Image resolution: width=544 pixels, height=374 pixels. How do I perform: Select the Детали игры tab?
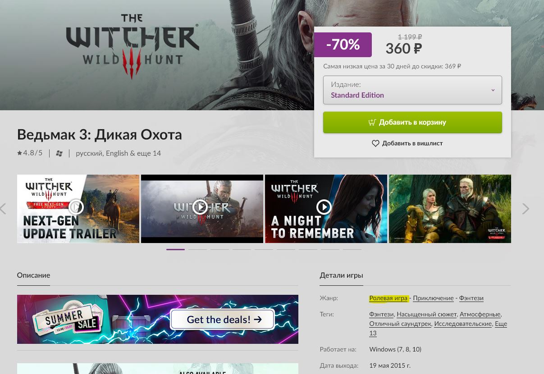341,275
